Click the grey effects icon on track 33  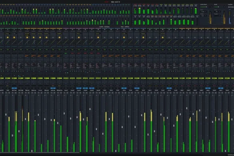point(195,38)
